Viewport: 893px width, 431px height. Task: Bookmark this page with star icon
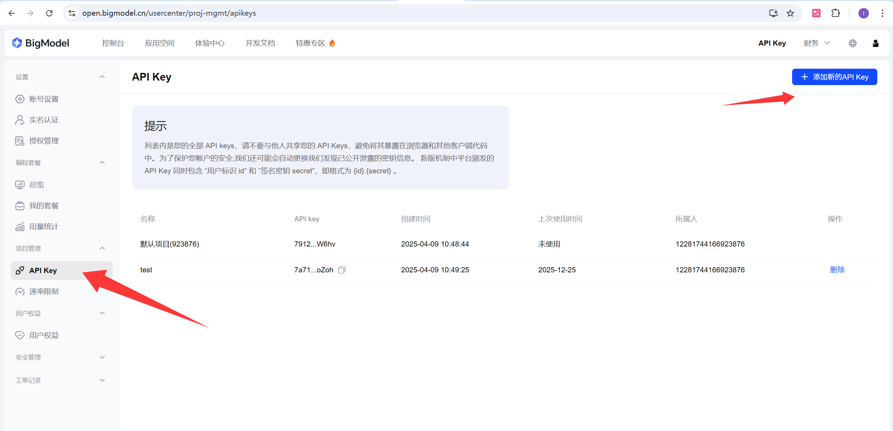click(x=790, y=13)
